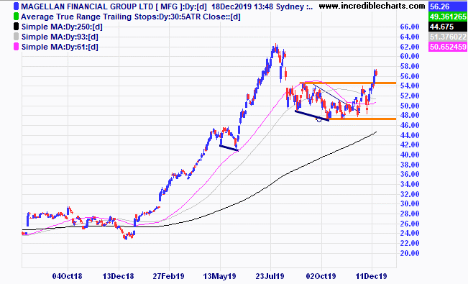Click the 54.00 price axis label
This screenshot has height=284, width=468.
410,86
